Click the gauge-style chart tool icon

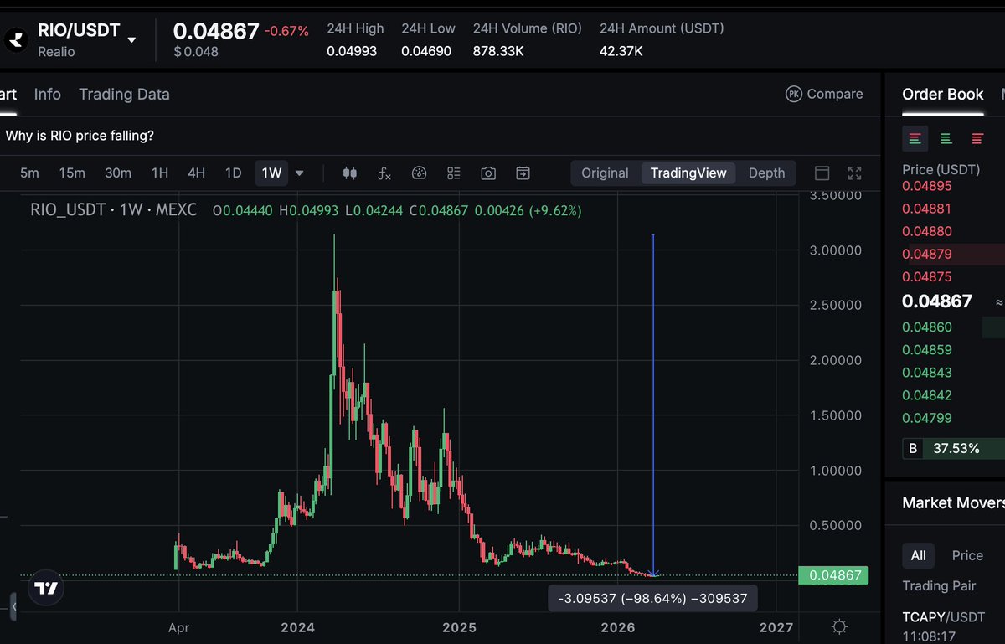click(420, 173)
